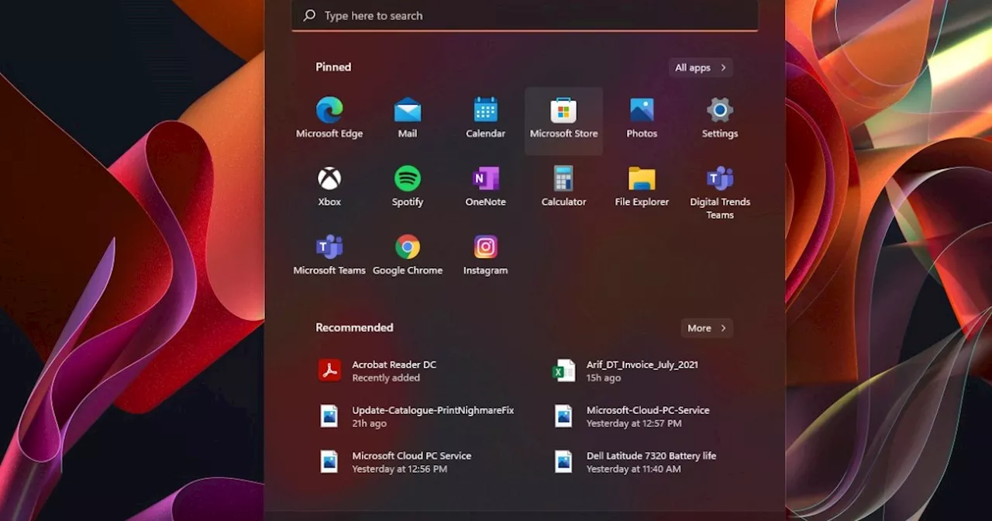Open 'Microsoft-Cloud-PC-Service' file name

point(648,410)
